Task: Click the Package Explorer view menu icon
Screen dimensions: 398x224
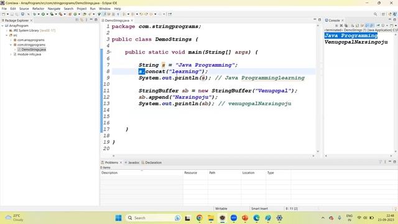Action: [x=86, y=20]
